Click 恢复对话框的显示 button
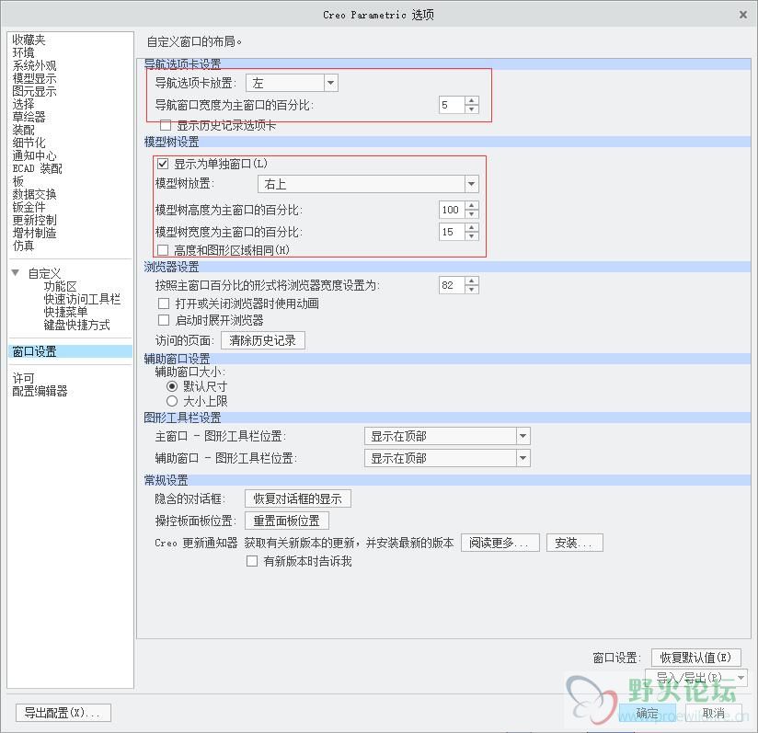The height and width of the screenshot is (733, 758). (x=298, y=498)
